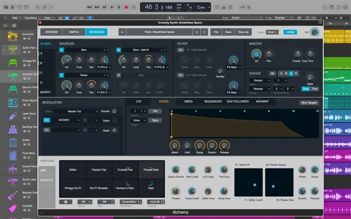Open the preset list dropdown arrow
The height and width of the screenshot is (219, 351).
[x=122, y=32]
